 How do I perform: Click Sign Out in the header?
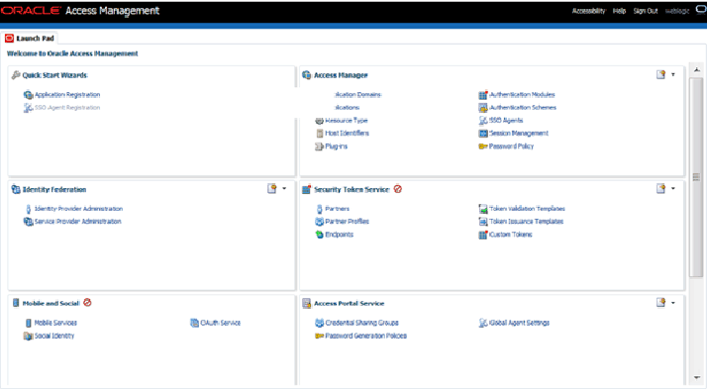(x=646, y=11)
